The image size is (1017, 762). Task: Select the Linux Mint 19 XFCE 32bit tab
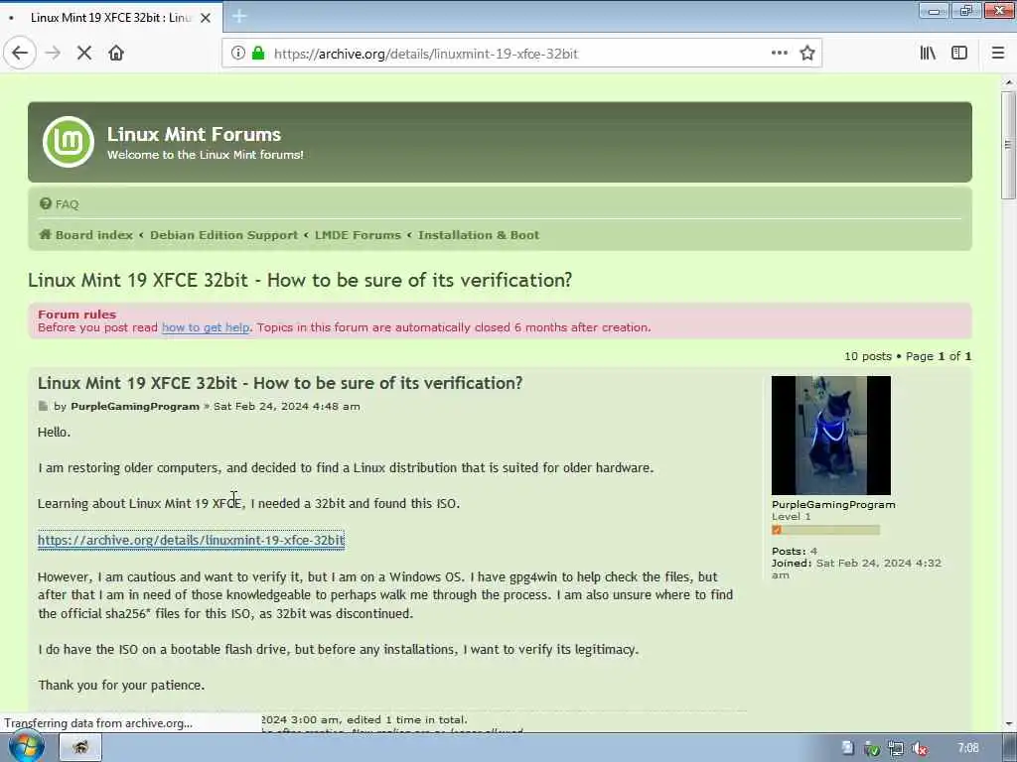(110, 18)
